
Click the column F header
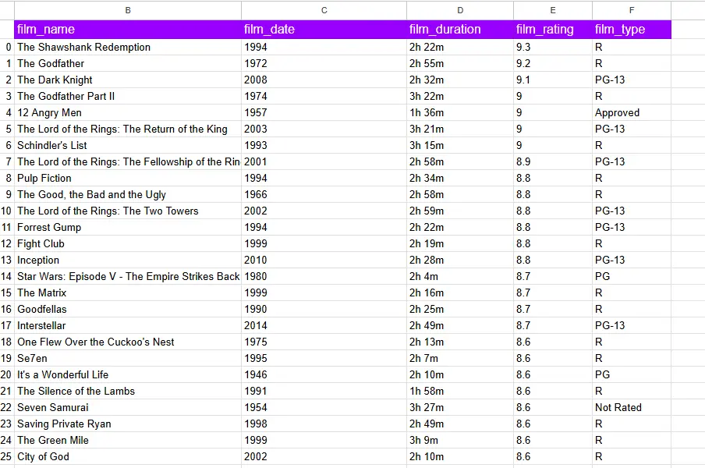click(x=632, y=10)
